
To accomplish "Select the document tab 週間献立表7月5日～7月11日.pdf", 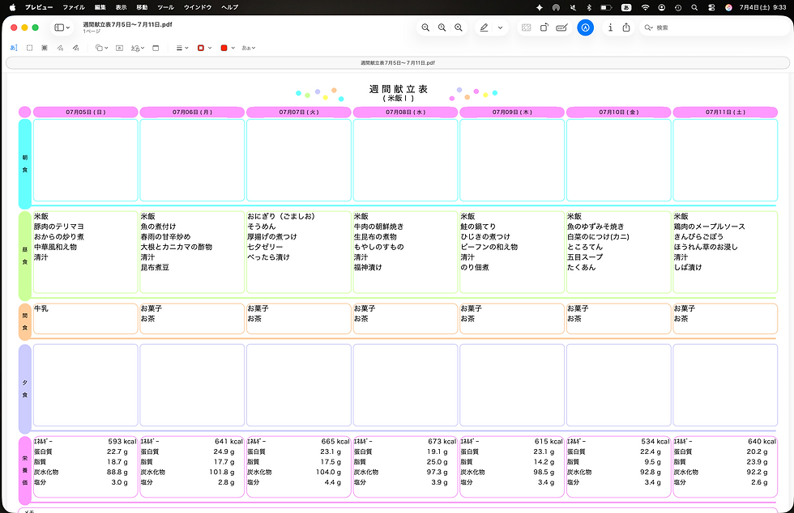I will [x=398, y=63].
